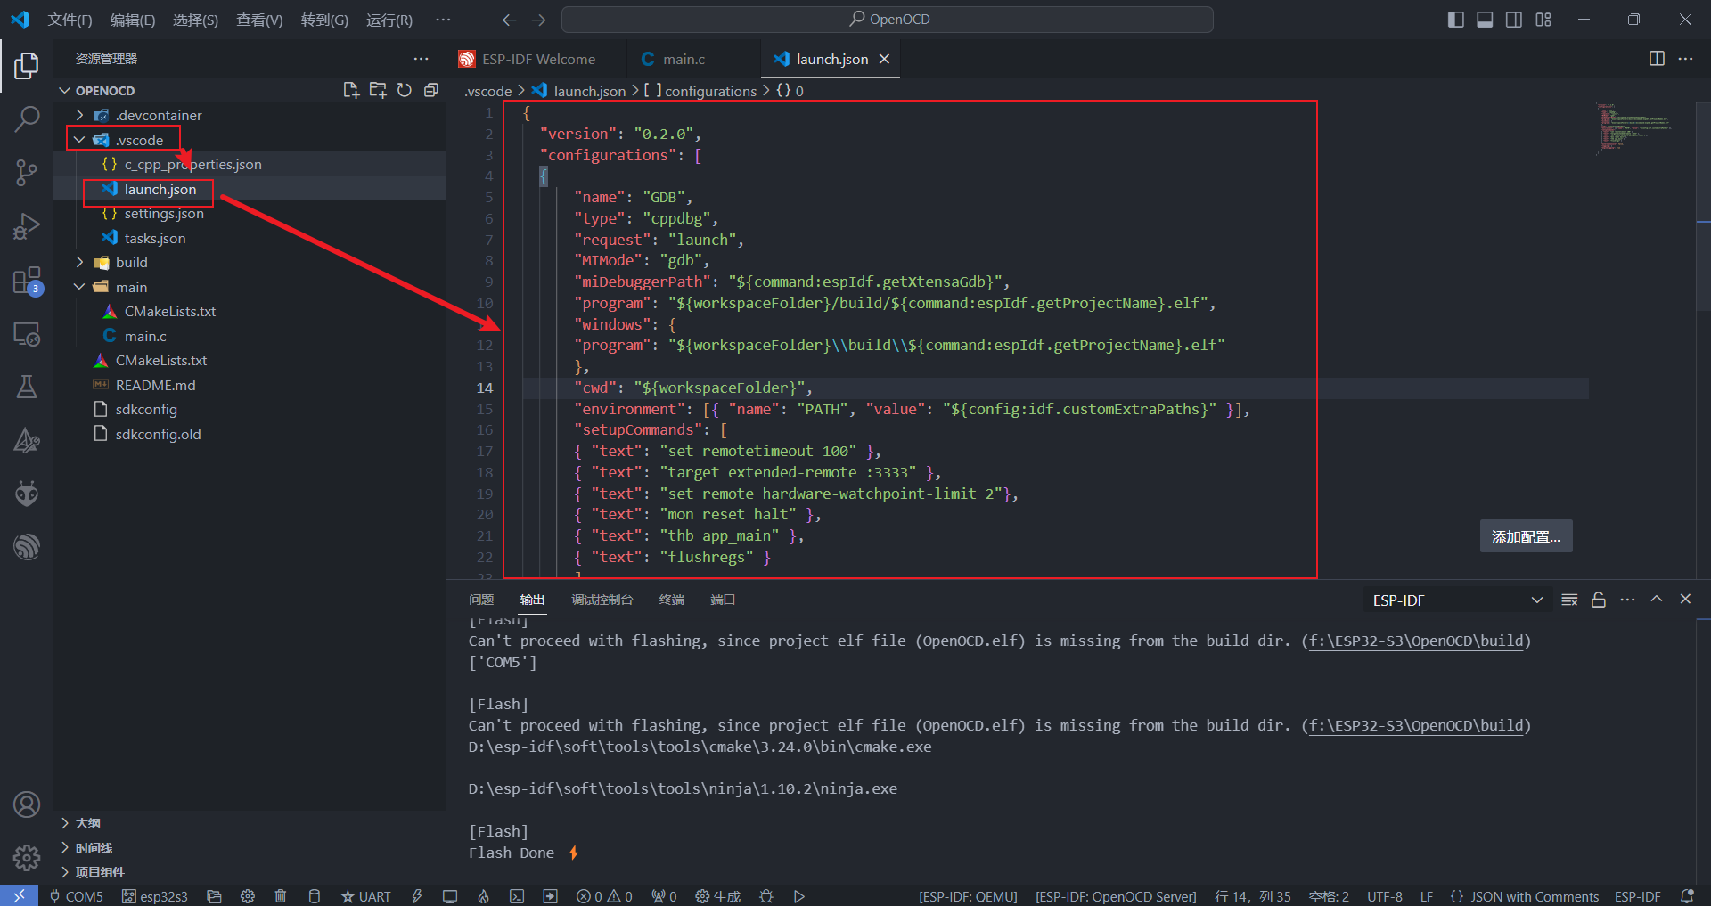Click the debug bug icon in status bar
The image size is (1711, 906).
(x=766, y=896)
